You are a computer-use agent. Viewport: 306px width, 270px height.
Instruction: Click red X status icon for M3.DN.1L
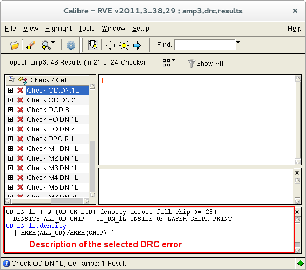pyautogui.click(x=20, y=168)
